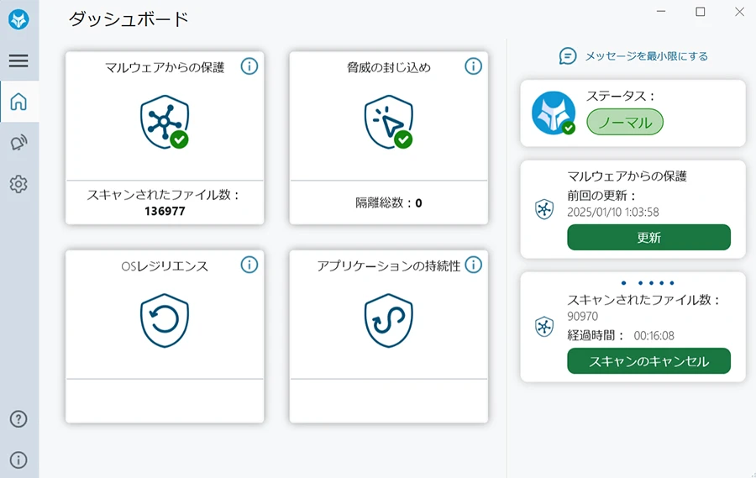Show info for 脅威の封じ込め card
Viewport: 756px width, 478px height.
click(474, 66)
